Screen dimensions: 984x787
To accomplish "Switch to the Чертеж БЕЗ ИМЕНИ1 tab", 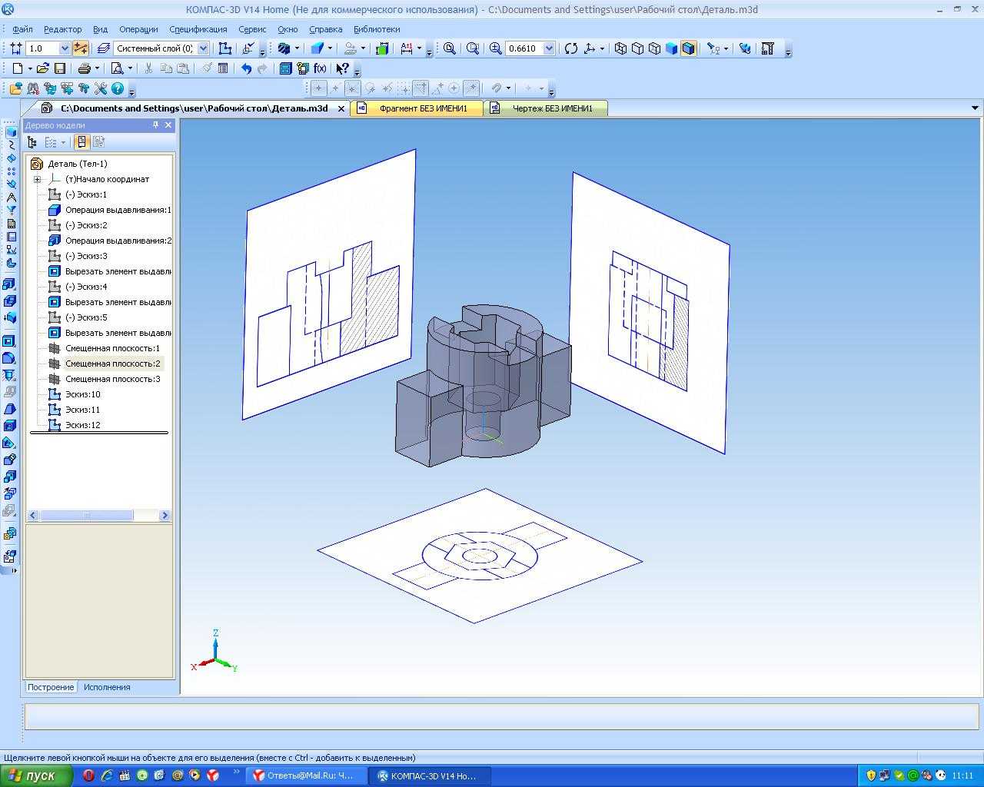I will pos(552,108).
